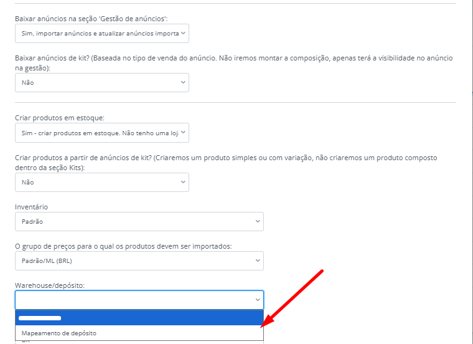
Task: Click chevron of Padrão/ML (BRL) price select
Action: (x=258, y=260)
